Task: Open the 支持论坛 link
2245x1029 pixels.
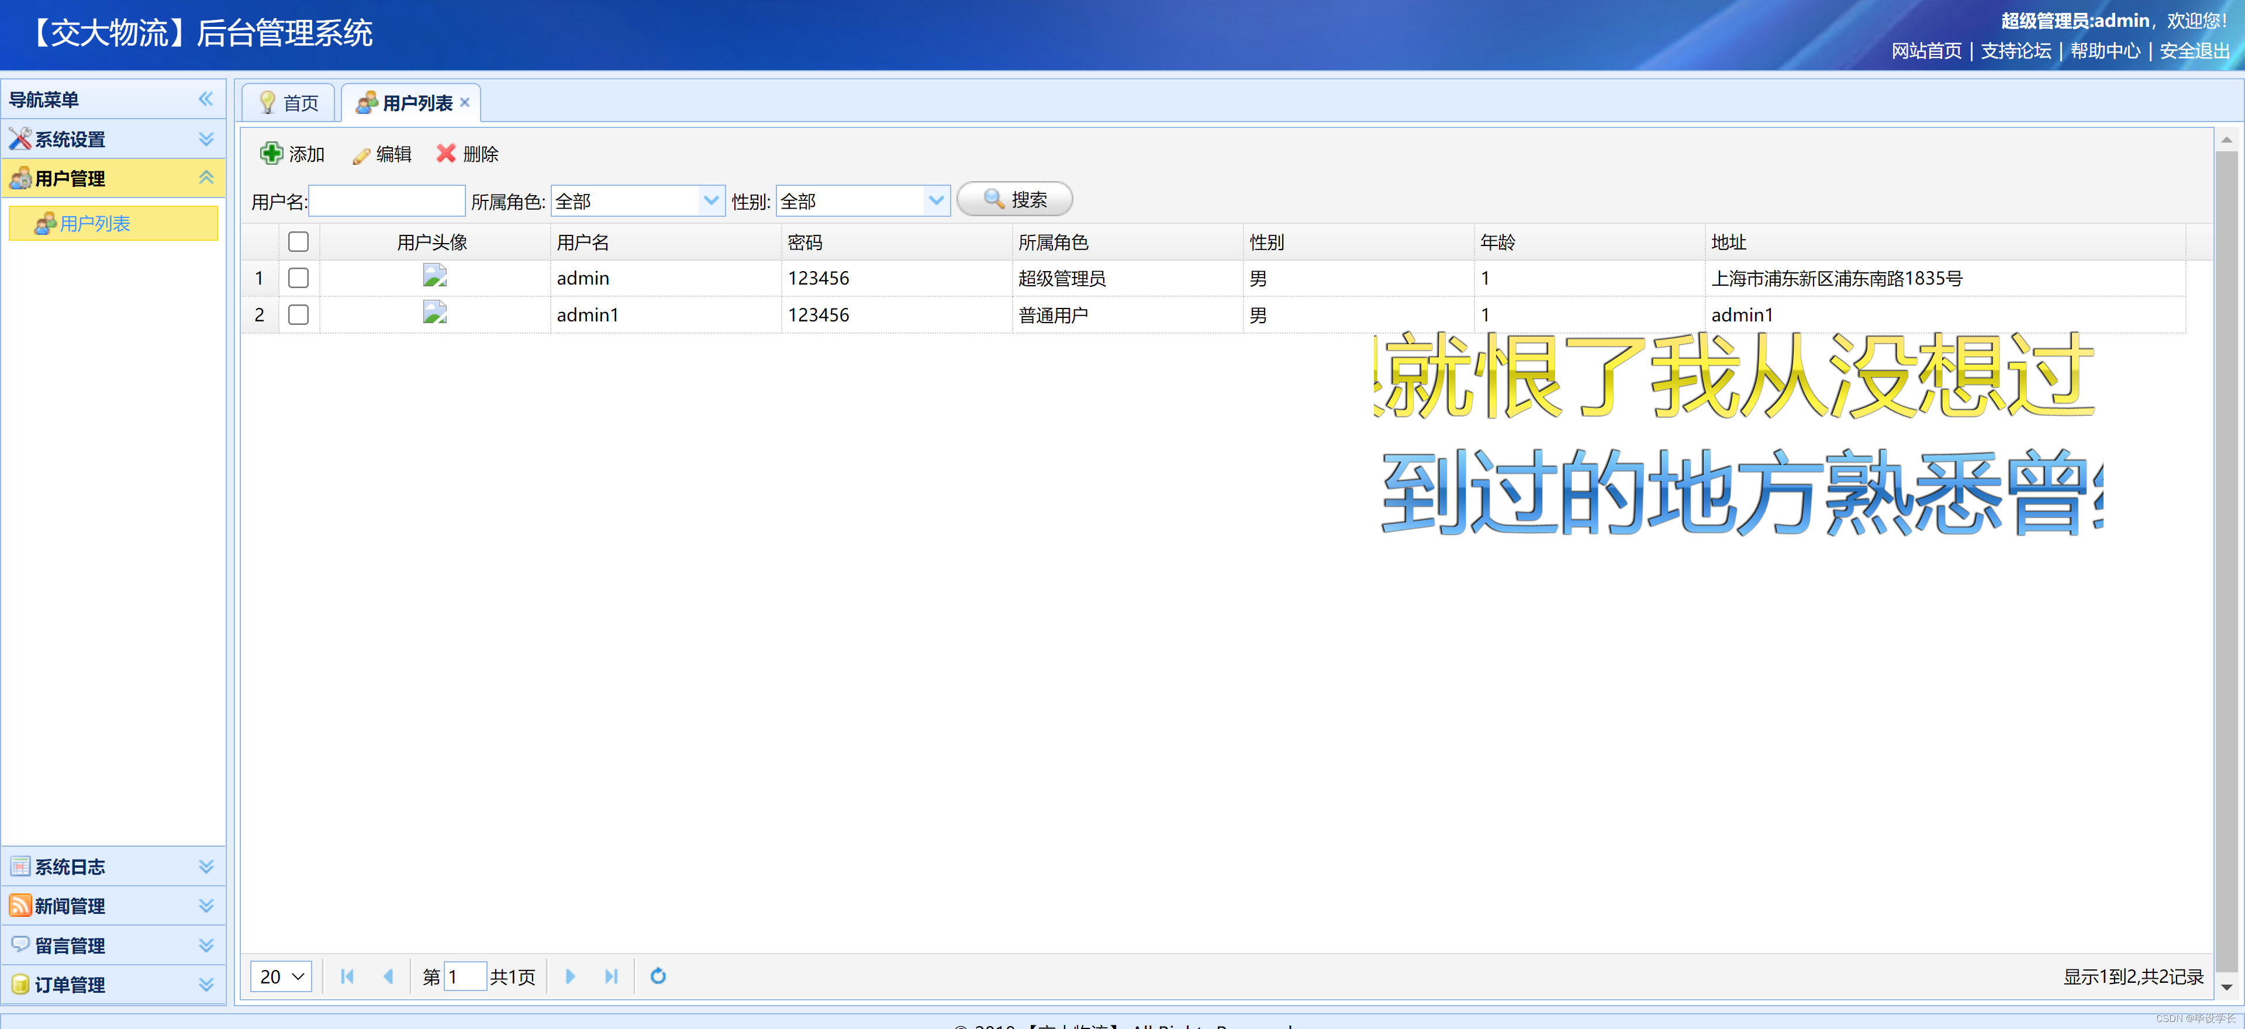Action: coord(2016,51)
